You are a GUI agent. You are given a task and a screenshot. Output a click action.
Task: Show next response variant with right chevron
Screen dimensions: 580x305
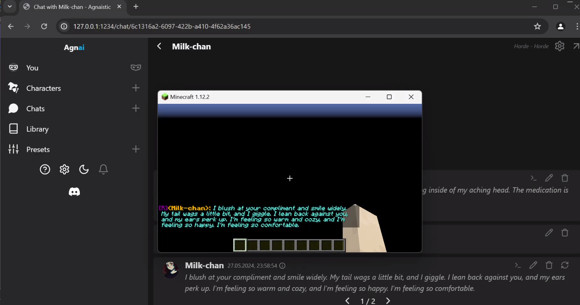[x=388, y=301]
